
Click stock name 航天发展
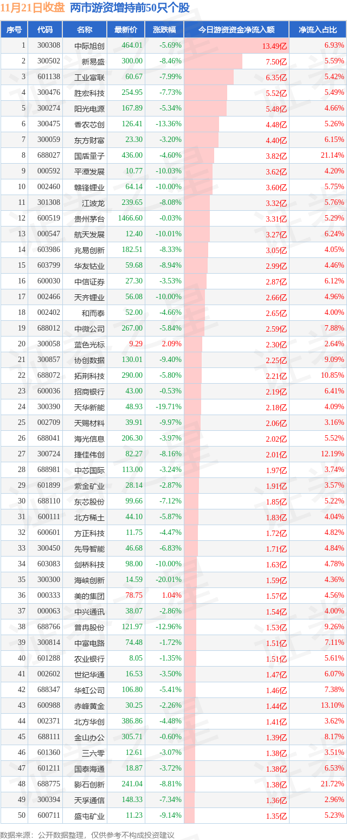pyautogui.click(x=89, y=235)
